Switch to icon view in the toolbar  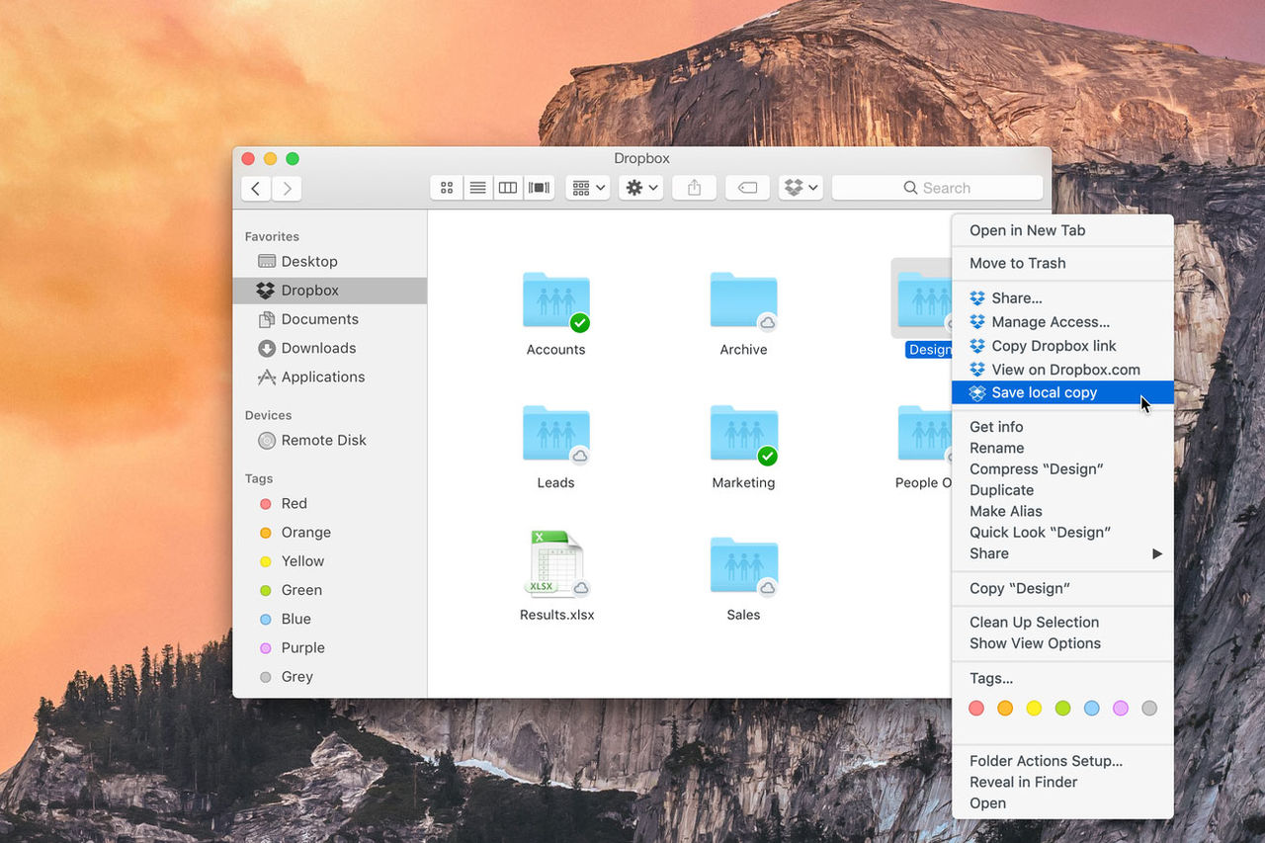click(x=446, y=187)
